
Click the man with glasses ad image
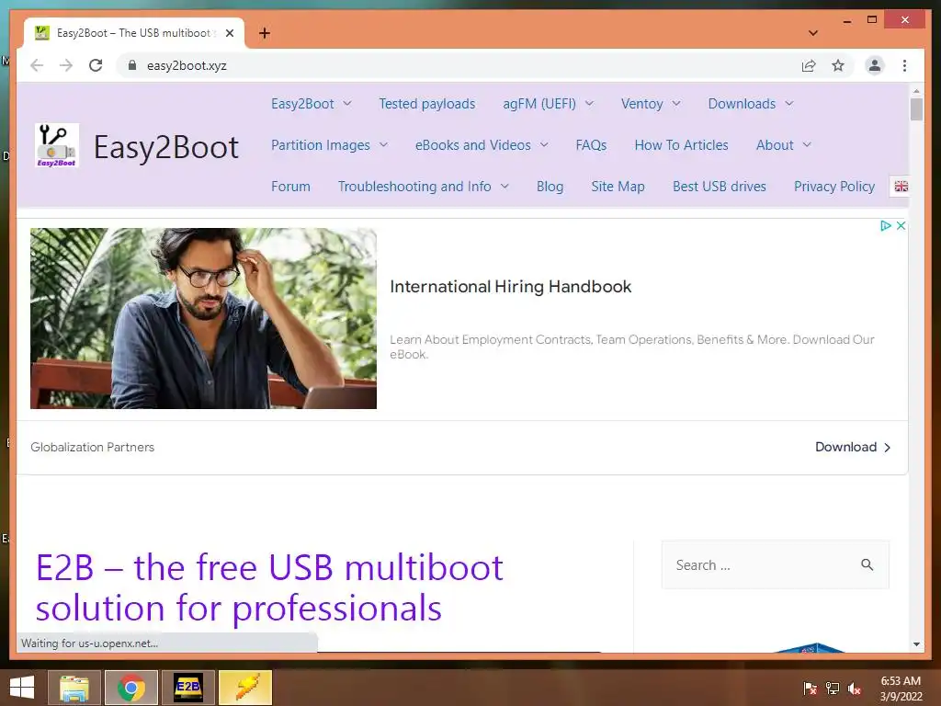point(203,318)
